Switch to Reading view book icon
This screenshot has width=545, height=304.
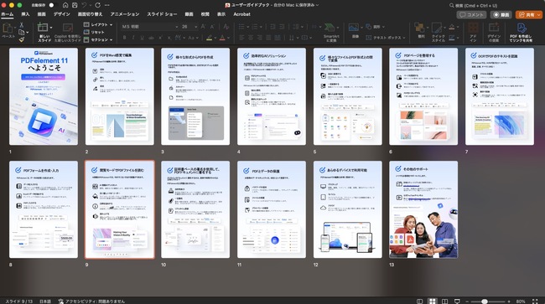[444, 301]
